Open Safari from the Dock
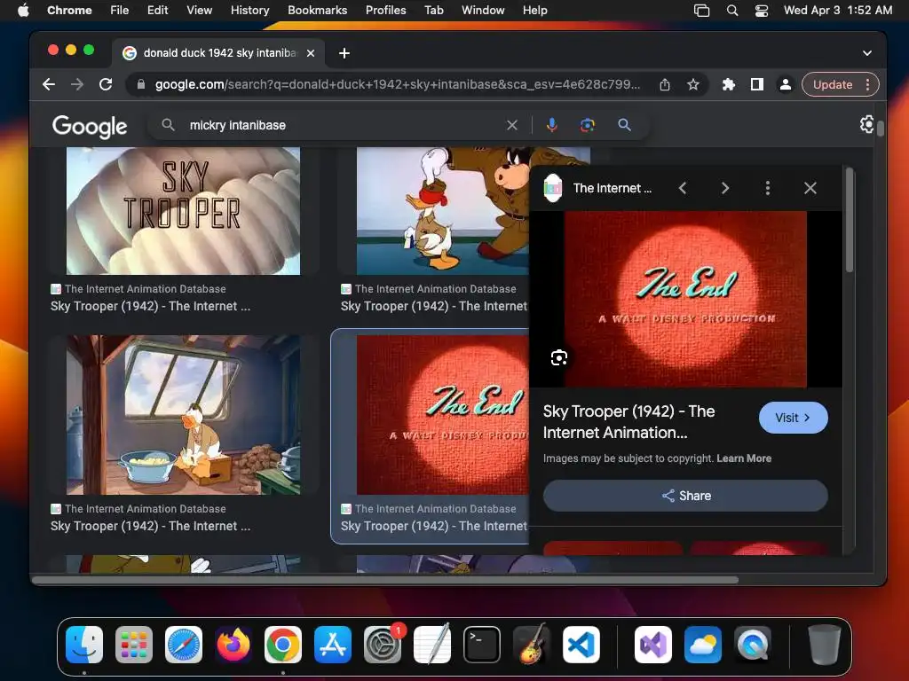The image size is (909, 681). (184, 645)
